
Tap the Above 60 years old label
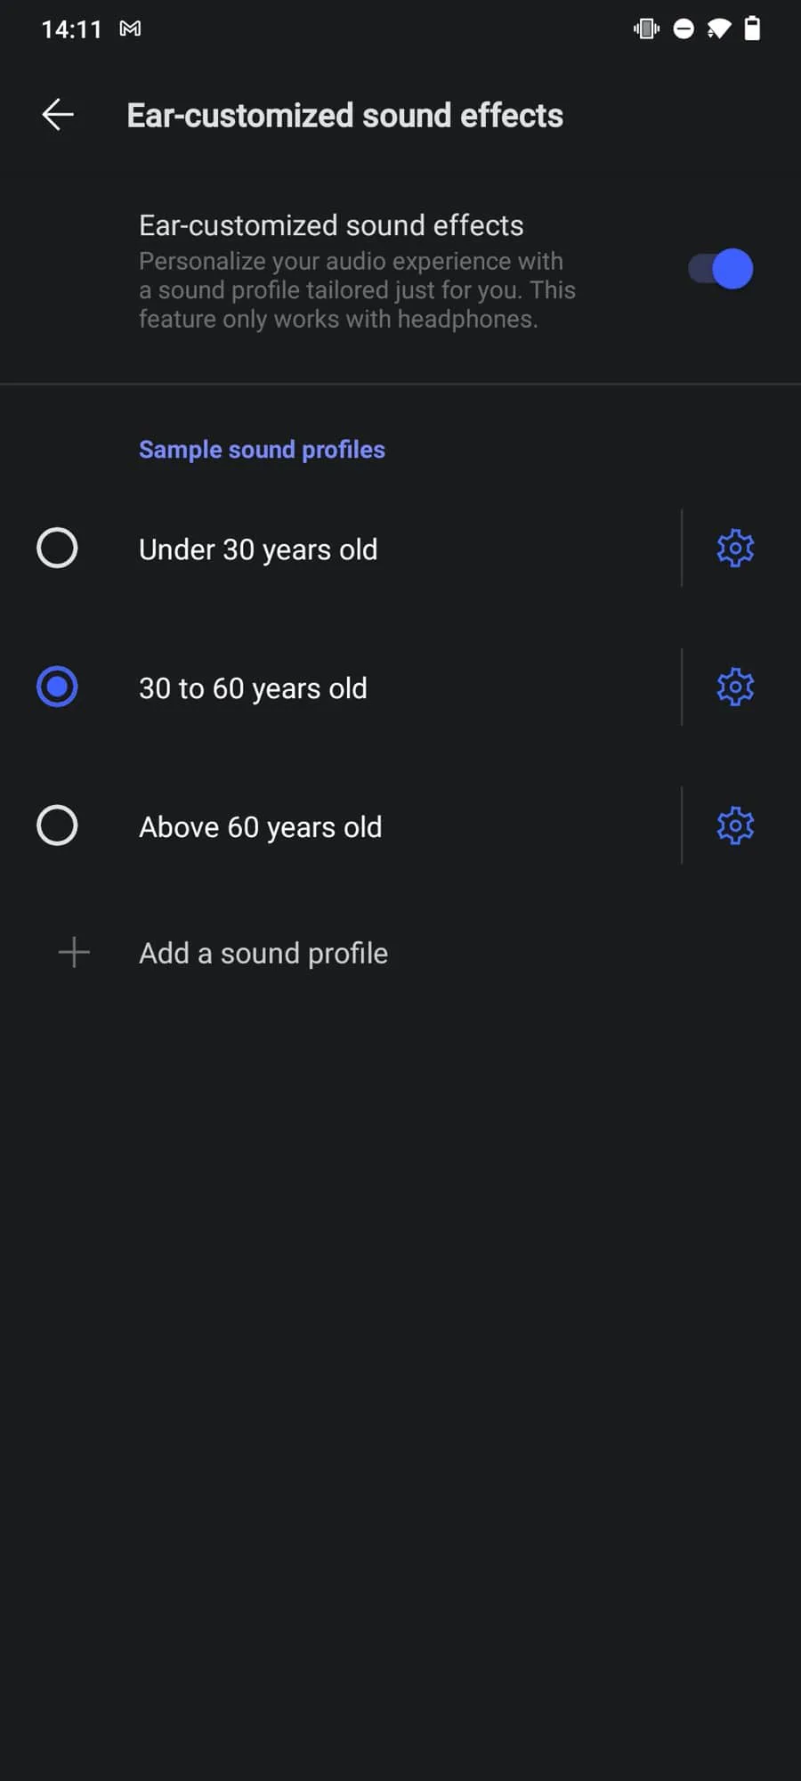[x=261, y=828]
